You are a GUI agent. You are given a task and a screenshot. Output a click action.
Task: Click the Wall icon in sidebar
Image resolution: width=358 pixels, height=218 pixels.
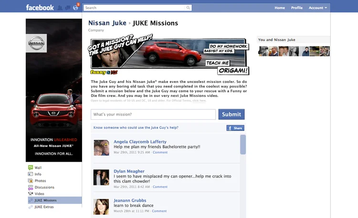(31, 167)
